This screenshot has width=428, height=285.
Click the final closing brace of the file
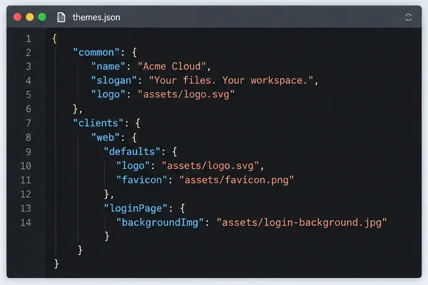(56, 264)
